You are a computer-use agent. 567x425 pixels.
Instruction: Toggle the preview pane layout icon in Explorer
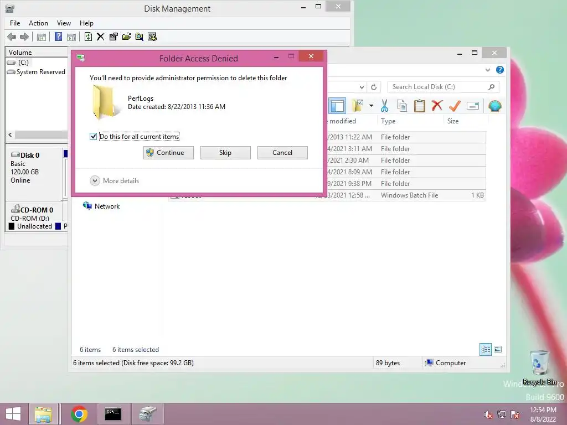[x=337, y=106]
